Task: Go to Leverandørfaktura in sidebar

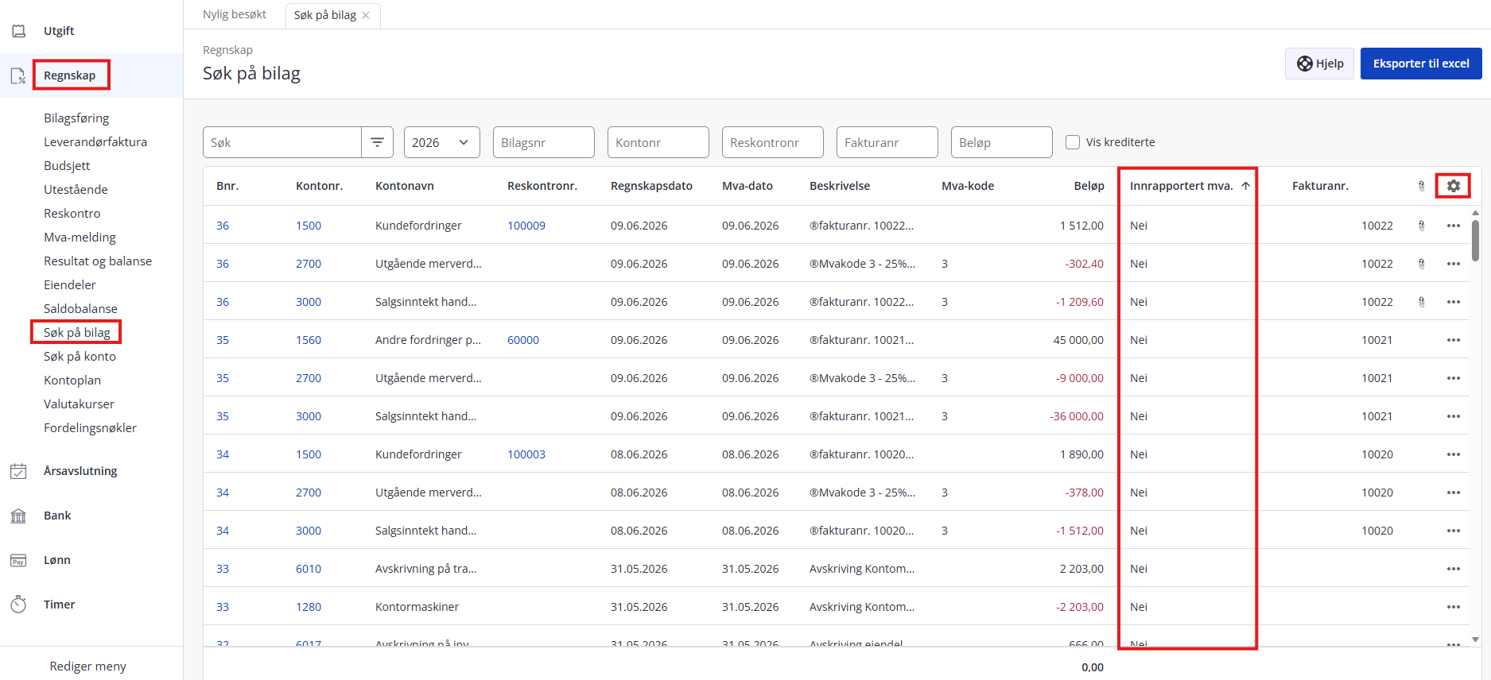Action: (x=95, y=142)
